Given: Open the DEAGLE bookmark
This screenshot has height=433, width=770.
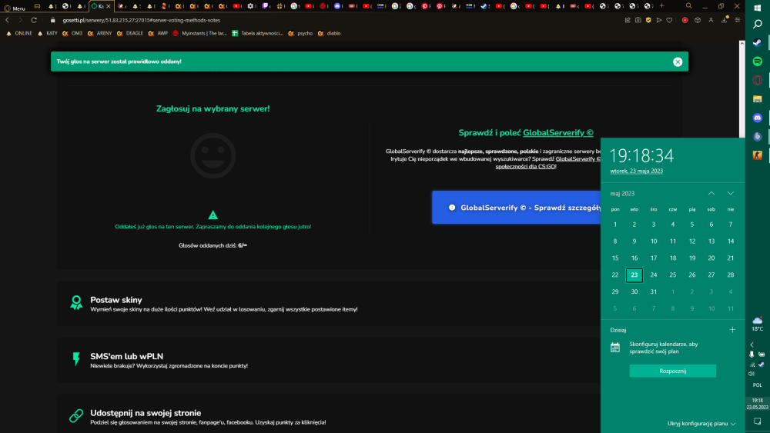Looking at the screenshot, I should coord(130,33).
